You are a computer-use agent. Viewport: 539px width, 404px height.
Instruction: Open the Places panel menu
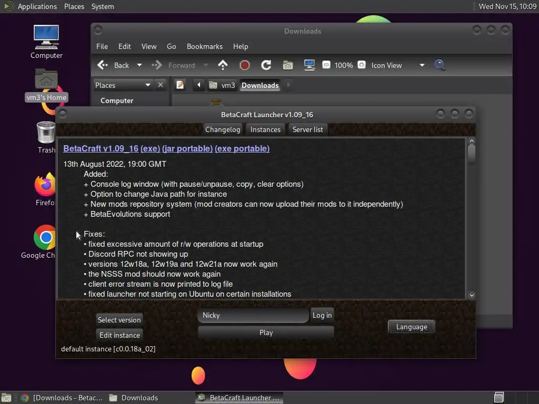74,6
